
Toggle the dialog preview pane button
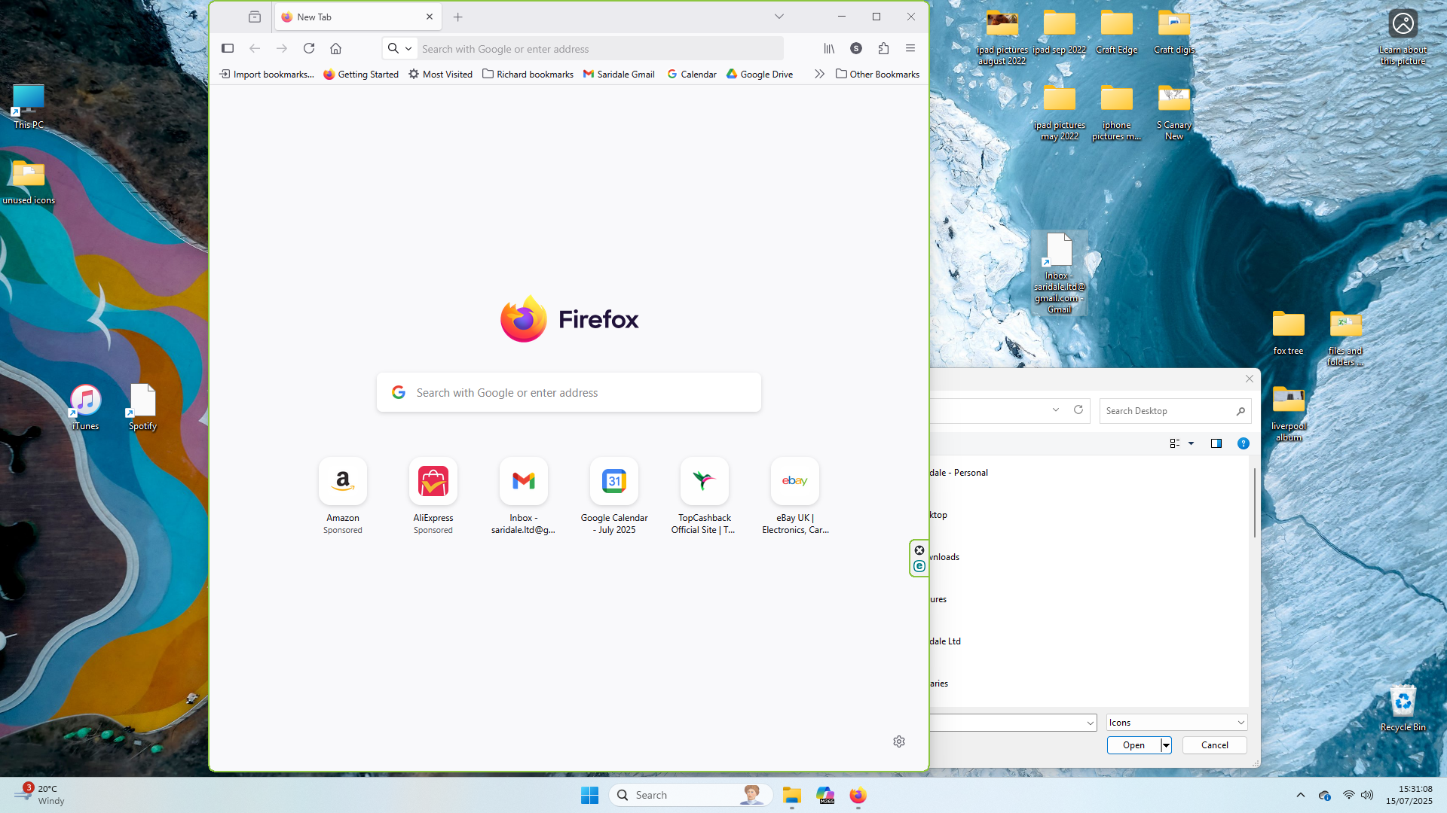click(x=1216, y=443)
